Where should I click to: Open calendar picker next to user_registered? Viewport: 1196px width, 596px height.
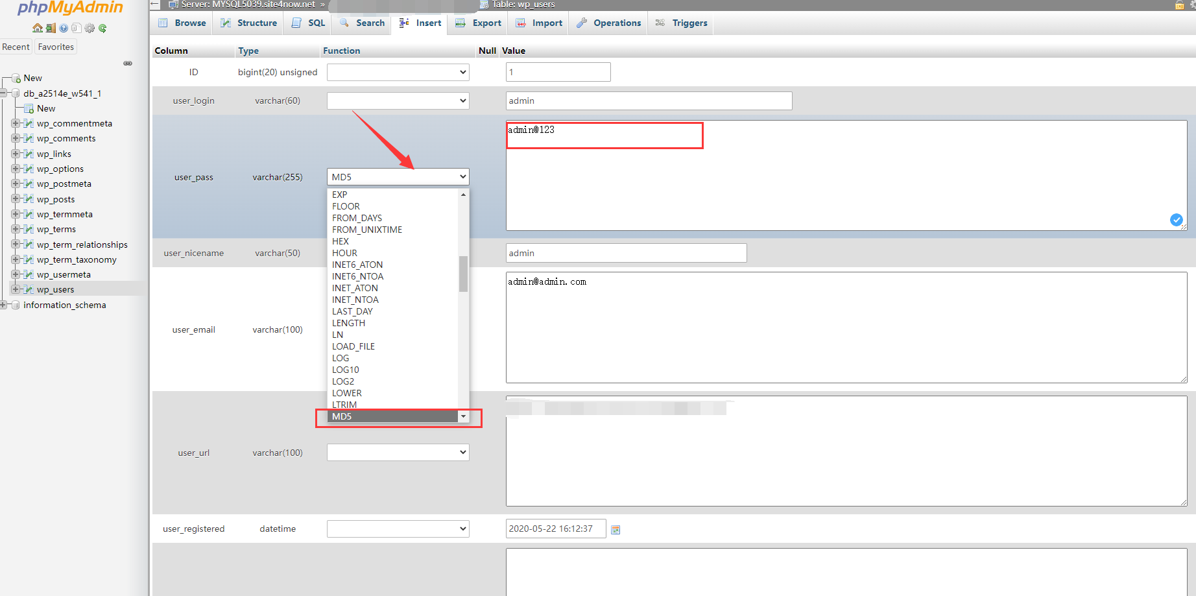[616, 530]
